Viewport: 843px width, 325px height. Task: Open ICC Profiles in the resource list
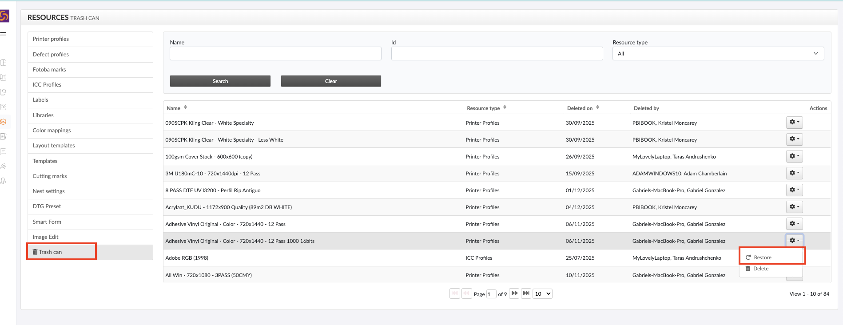(47, 85)
